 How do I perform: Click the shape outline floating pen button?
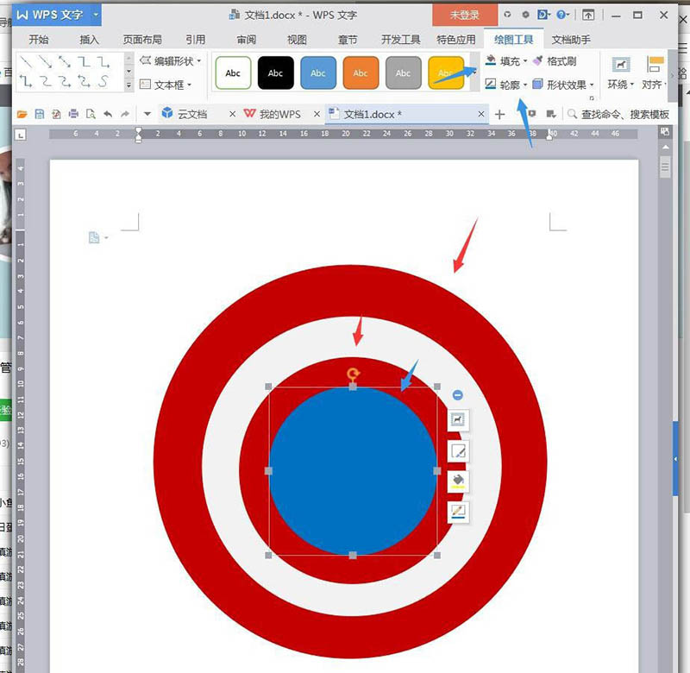tap(458, 512)
